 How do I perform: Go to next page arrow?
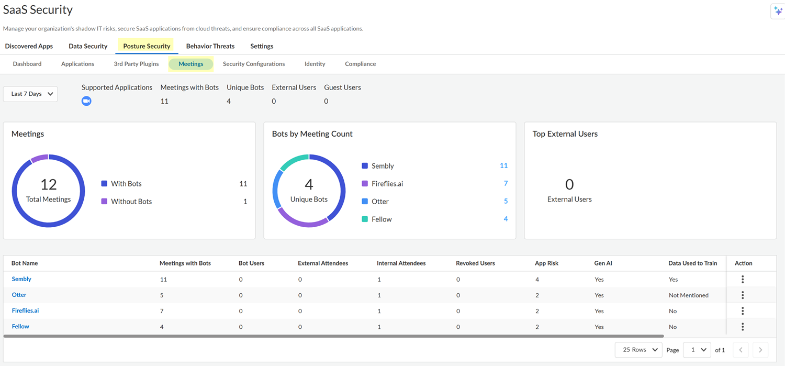(x=760, y=350)
